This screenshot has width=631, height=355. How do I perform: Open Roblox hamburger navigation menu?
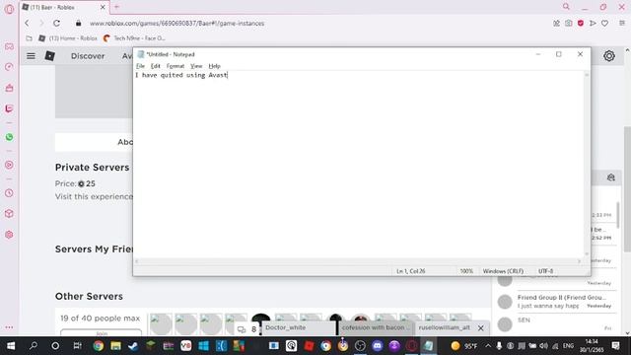(x=31, y=56)
